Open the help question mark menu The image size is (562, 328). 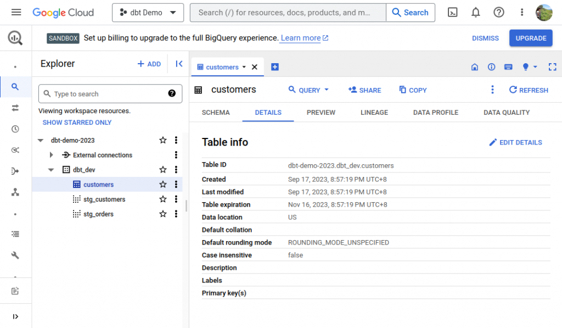tap(498, 13)
